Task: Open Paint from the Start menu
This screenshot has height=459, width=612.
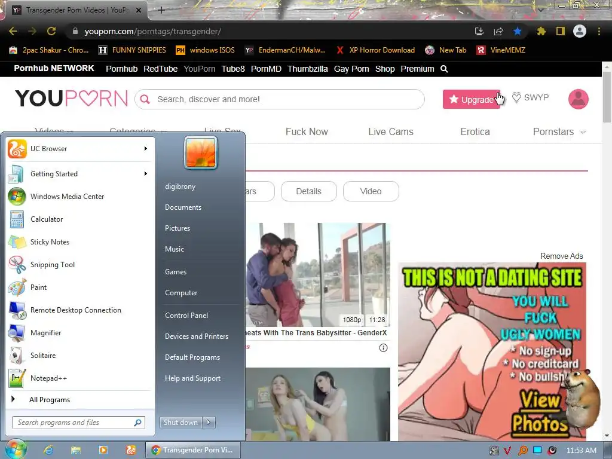Action: click(80, 287)
